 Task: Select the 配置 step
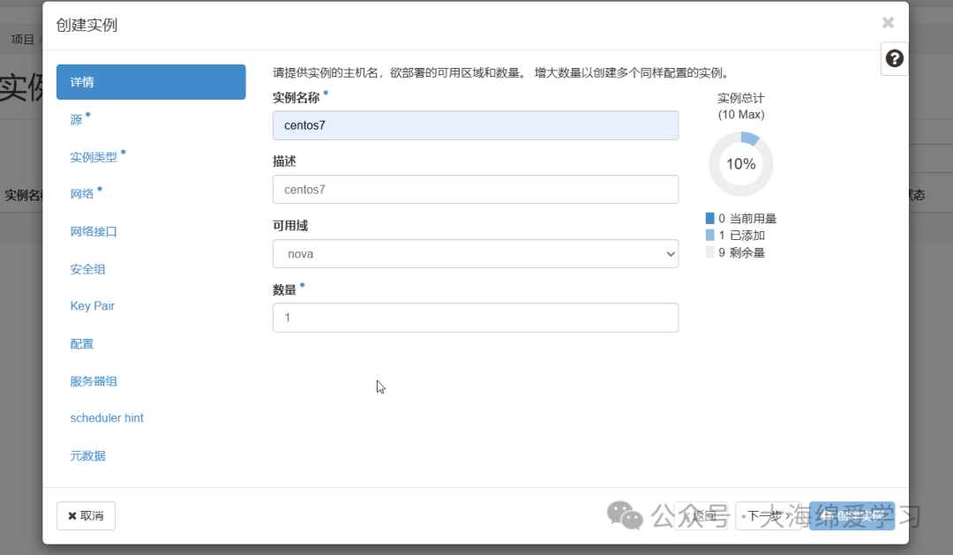[80, 343]
